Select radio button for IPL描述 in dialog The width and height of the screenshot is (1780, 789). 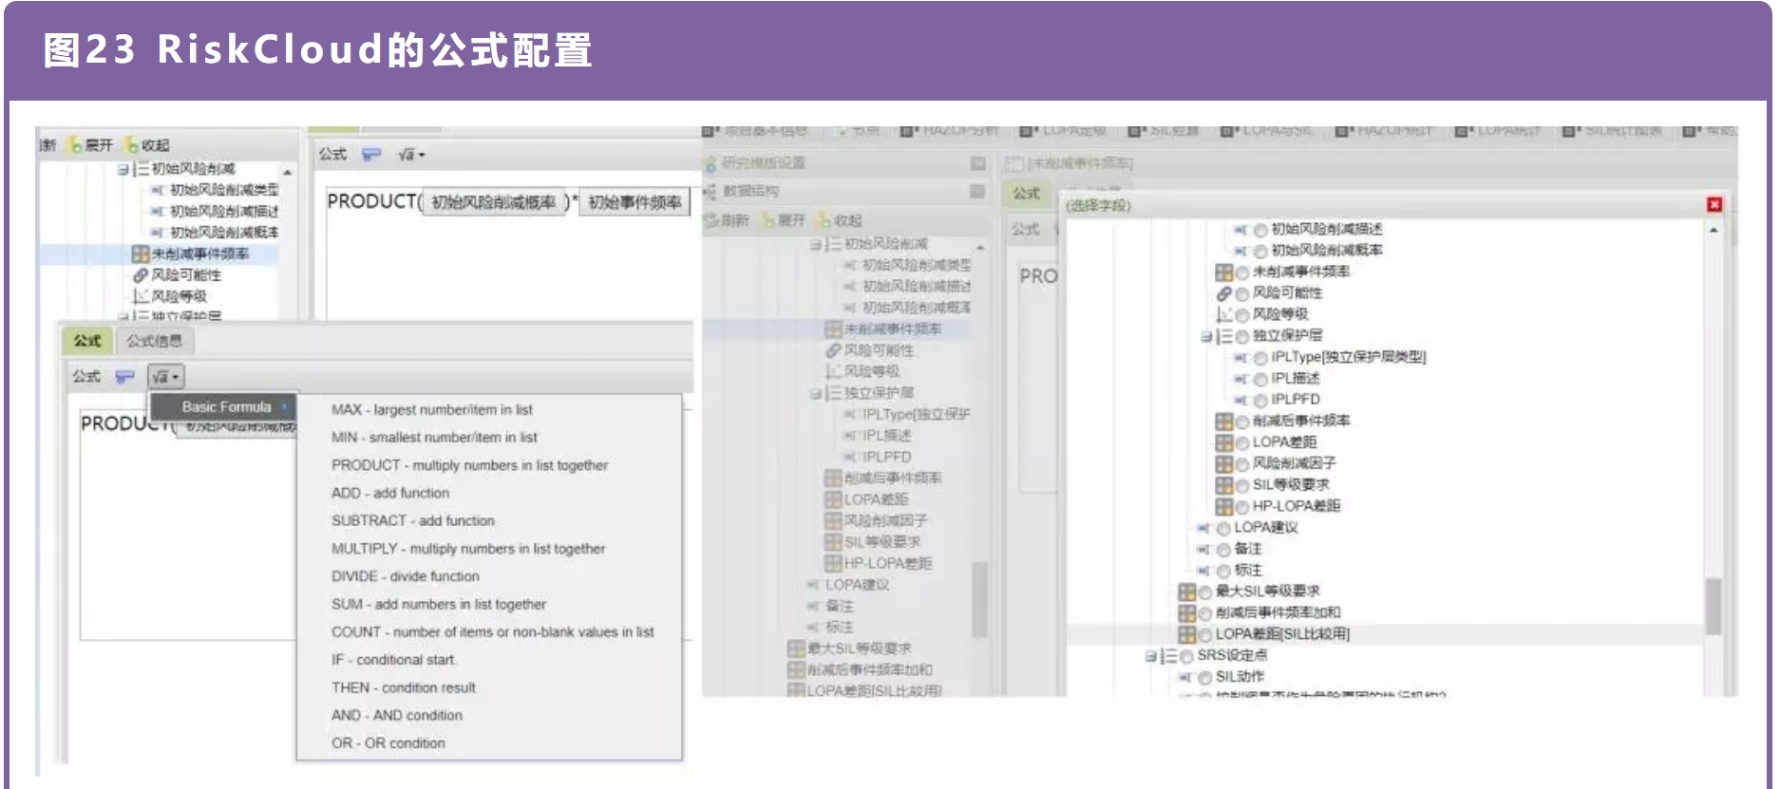tap(1260, 379)
